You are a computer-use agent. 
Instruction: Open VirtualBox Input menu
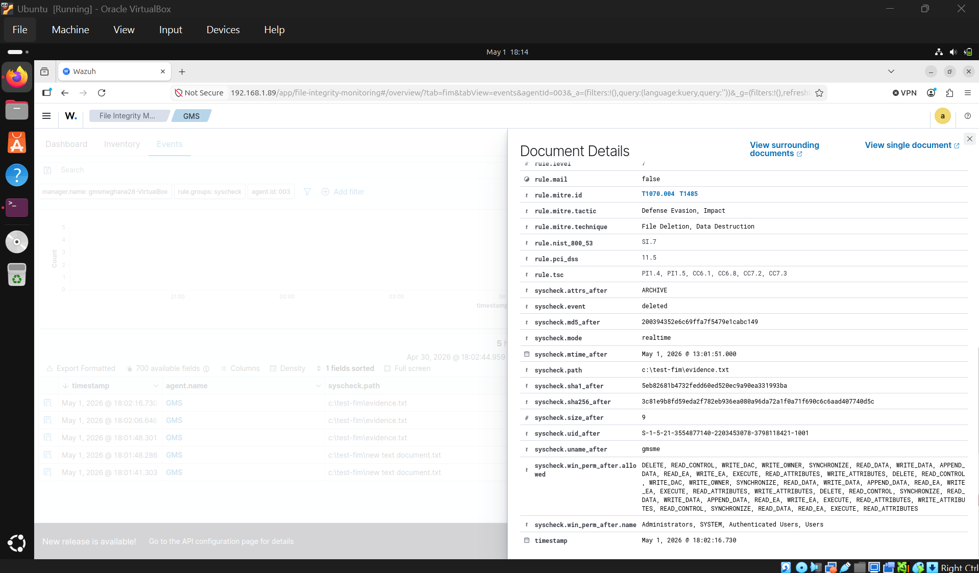tap(170, 30)
